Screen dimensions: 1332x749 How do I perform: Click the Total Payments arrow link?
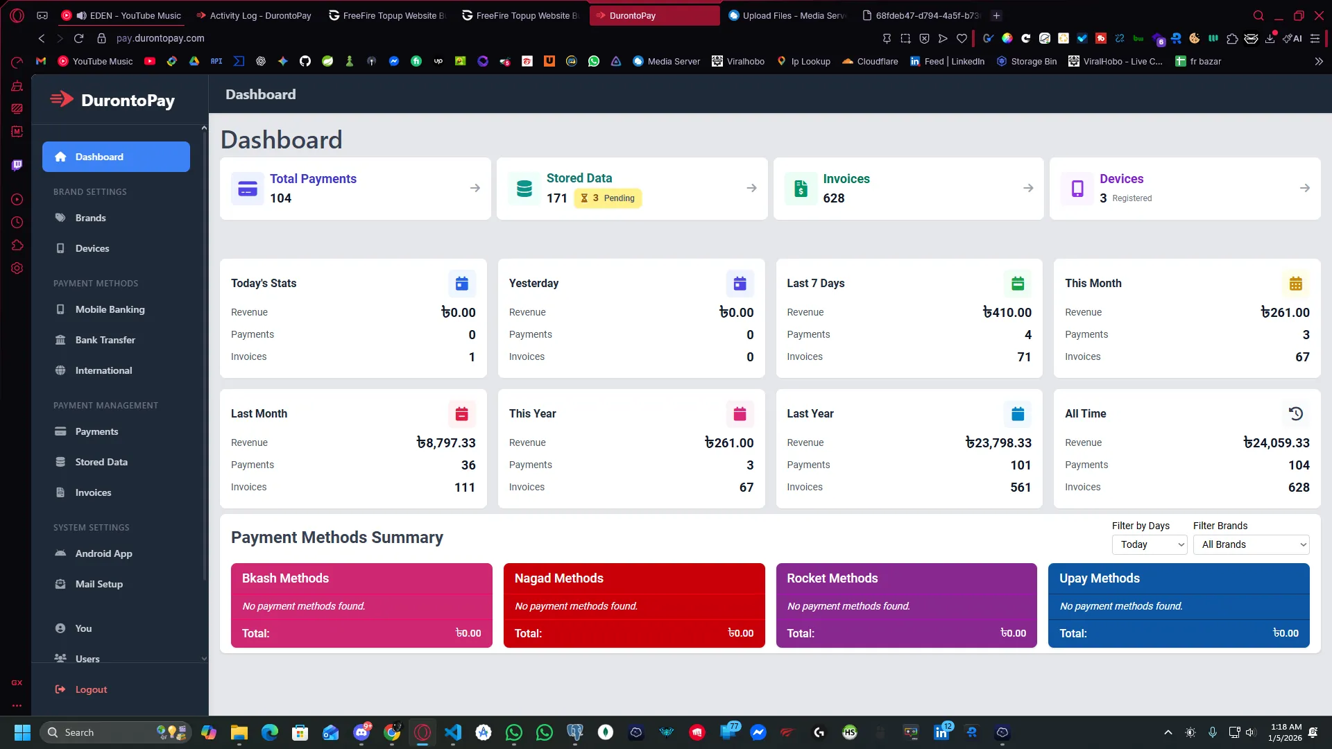coord(475,188)
